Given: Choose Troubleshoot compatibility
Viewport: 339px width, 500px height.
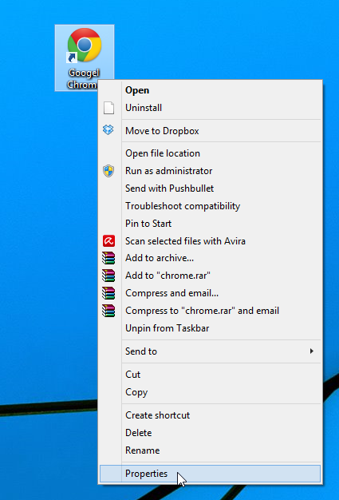Looking at the screenshot, I should 210,206.
